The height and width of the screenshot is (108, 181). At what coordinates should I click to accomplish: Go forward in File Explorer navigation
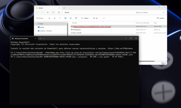42,12
